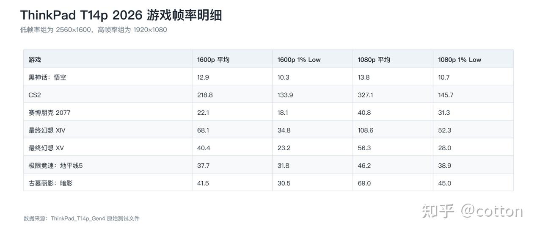Image resolution: width=537 pixels, height=232 pixels.
Task: Click the 极限竞速：地平线5 row label
Action: [55, 166]
